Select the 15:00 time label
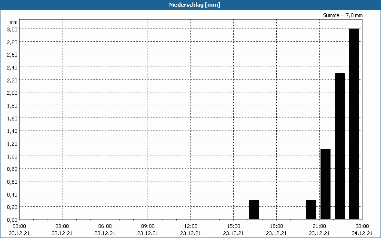The height and width of the screenshot is (238, 381). pyautogui.click(x=233, y=226)
